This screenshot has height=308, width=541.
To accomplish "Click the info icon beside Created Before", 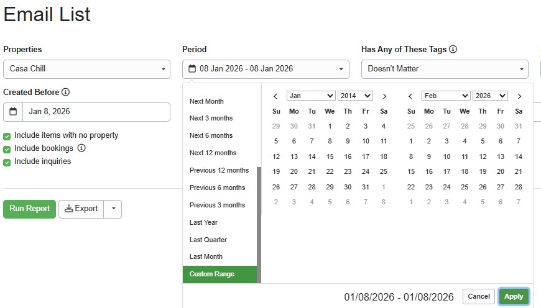I will click(66, 93).
